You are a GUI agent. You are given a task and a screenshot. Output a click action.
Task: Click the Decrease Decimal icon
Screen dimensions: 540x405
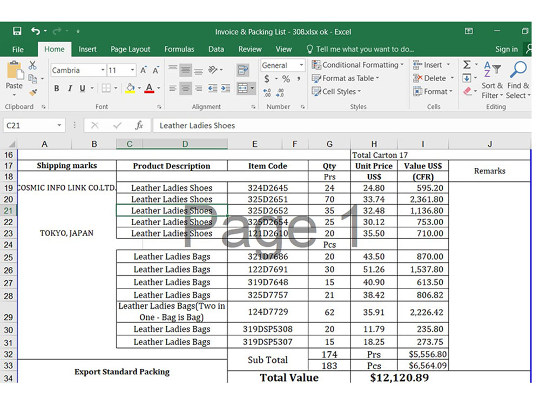[280, 92]
